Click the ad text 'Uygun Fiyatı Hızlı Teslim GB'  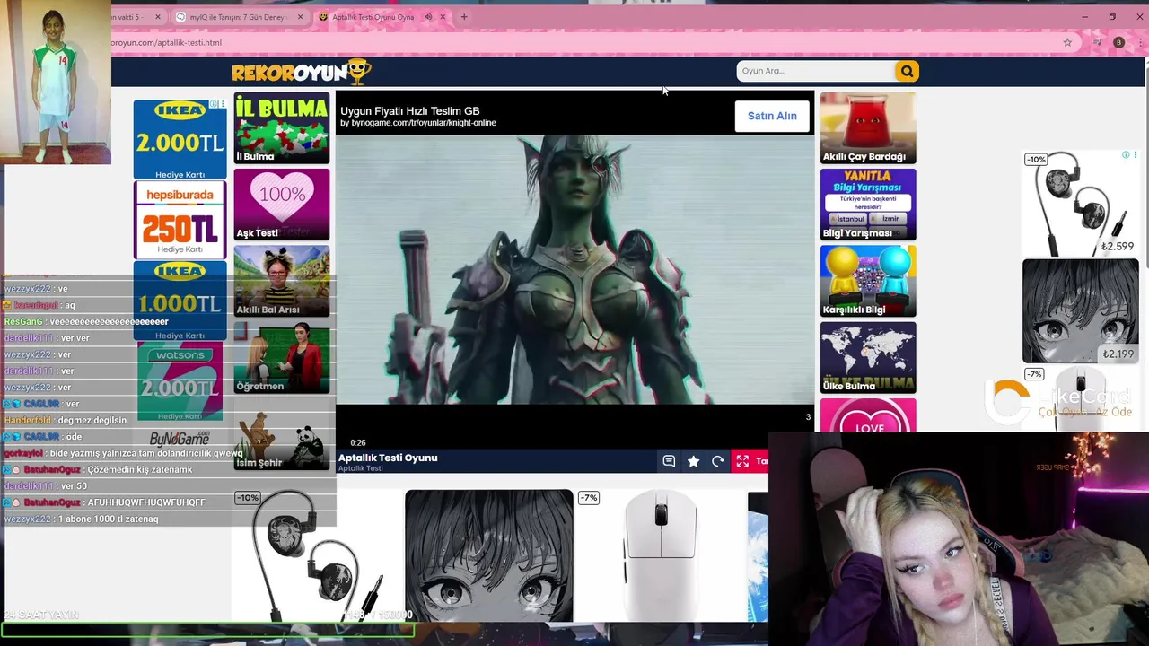(410, 111)
